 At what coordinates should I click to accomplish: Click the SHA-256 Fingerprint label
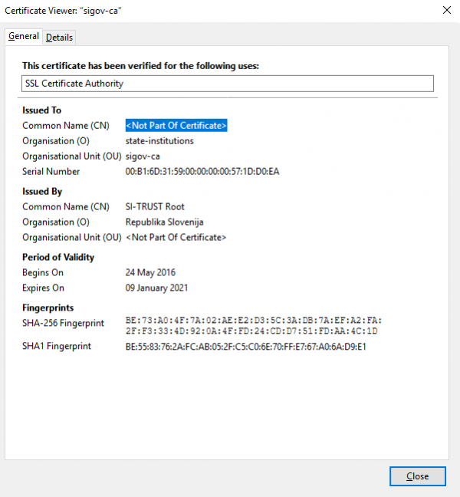click(x=63, y=323)
